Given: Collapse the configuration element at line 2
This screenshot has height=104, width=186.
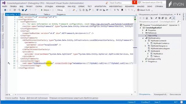Looking at the screenshot, I should (x=17, y=19).
